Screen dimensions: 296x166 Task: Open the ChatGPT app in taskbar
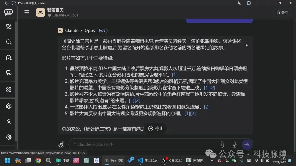click(86, 161)
